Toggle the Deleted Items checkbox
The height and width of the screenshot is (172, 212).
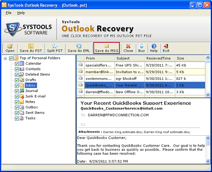[x=17, y=75]
